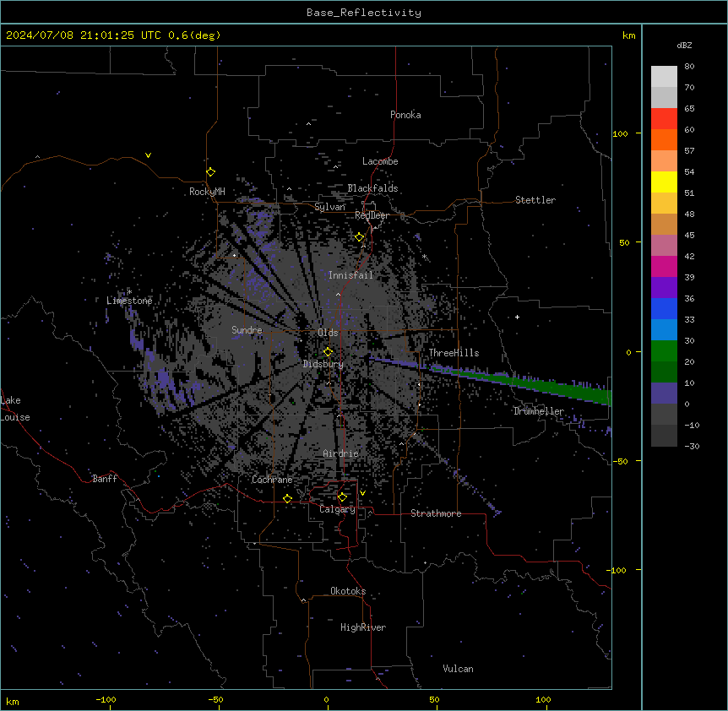Select the Calgary city label
This screenshot has height=711, width=728.
(337, 509)
